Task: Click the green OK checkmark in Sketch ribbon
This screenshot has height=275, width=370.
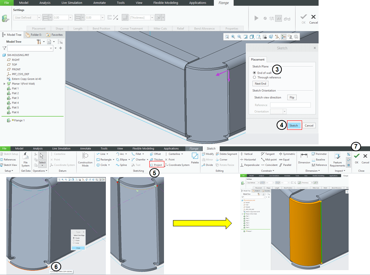Action: tap(356, 156)
